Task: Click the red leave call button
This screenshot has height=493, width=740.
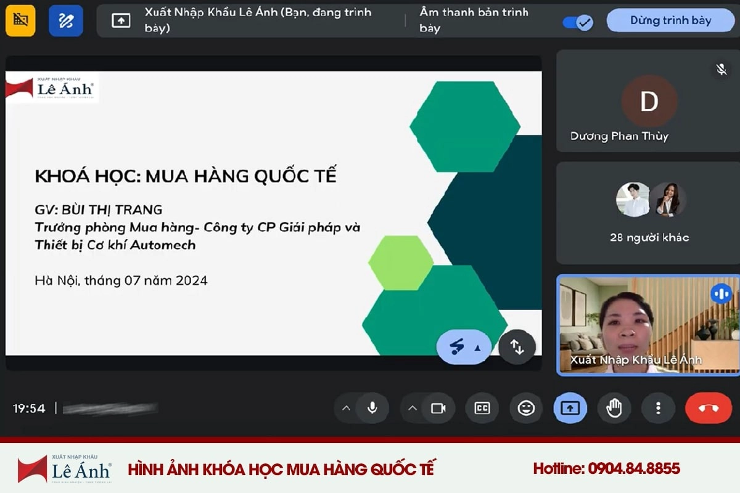Action: pos(709,408)
